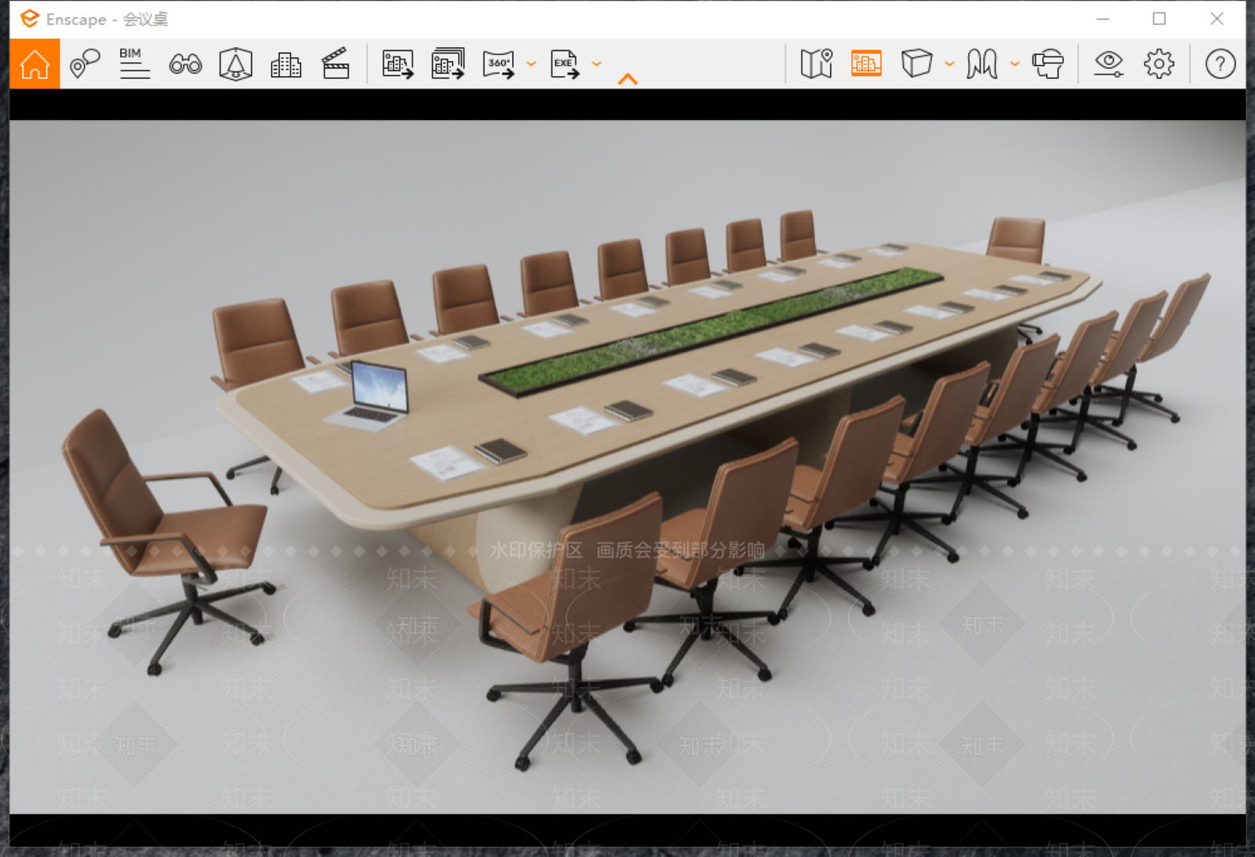Collapse the toolbar with orange chevron
The height and width of the screenshot is (857, 1255).
coord(627,79)
